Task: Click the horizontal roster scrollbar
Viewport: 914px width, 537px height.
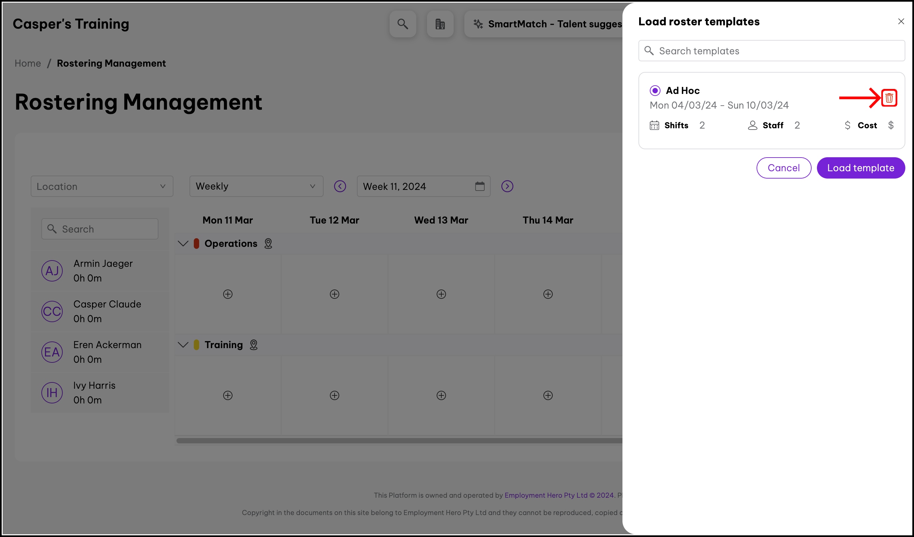Action: (399, 441)
